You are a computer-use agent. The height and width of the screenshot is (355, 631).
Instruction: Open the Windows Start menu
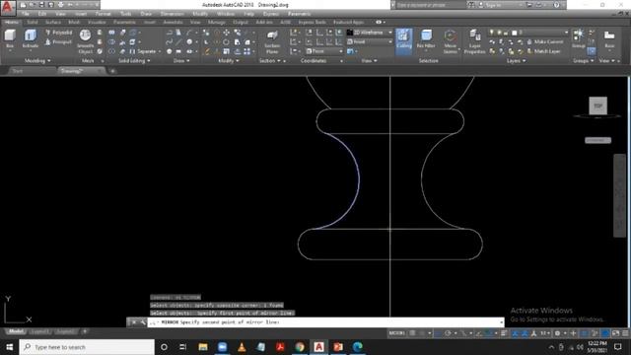tap(10, 347)
